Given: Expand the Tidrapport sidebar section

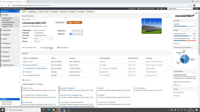Looking at the screenshot, I should (x=7, y=43).
